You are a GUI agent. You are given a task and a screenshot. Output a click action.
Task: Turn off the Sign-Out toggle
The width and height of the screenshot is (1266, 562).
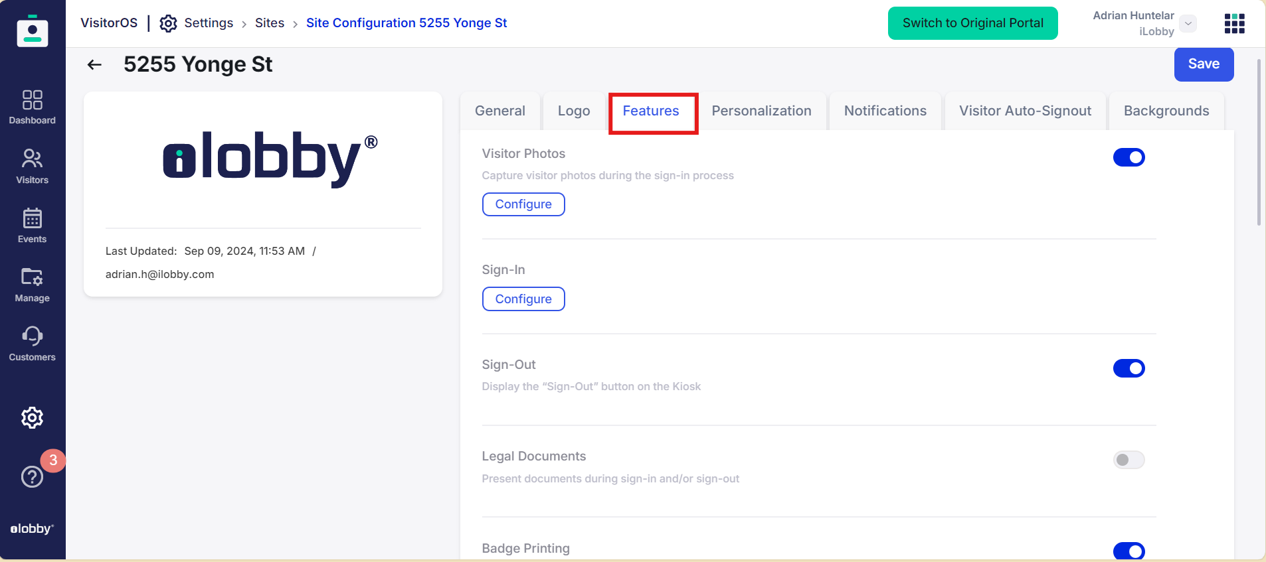1129,368
